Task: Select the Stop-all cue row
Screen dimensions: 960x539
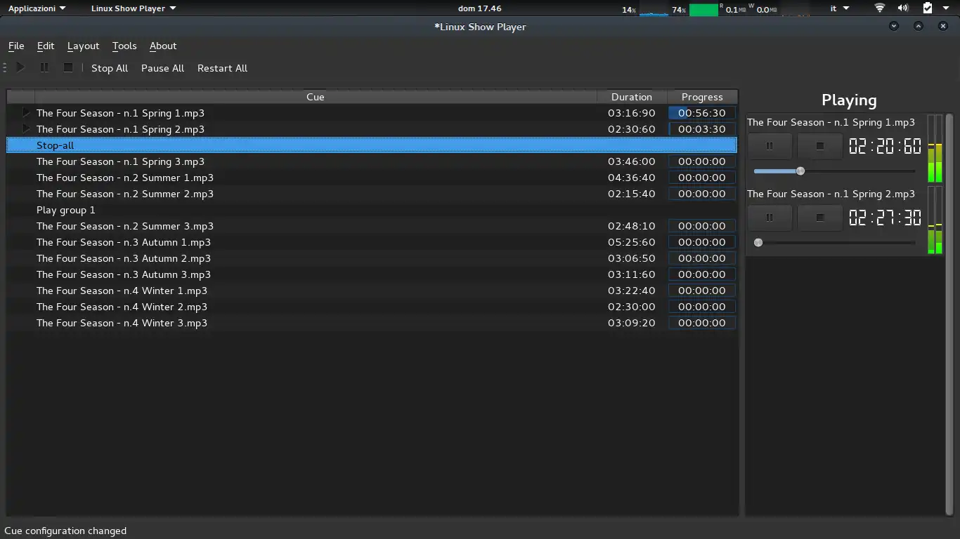Action: coord(372,145)
